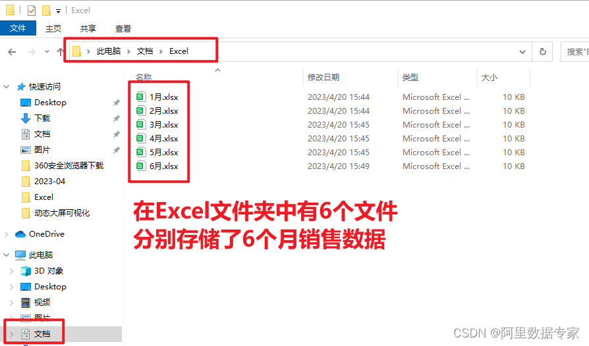The image size is (589, 346).
Task: Switch to the 共享 ribbon tab
Action: [88, 28]
